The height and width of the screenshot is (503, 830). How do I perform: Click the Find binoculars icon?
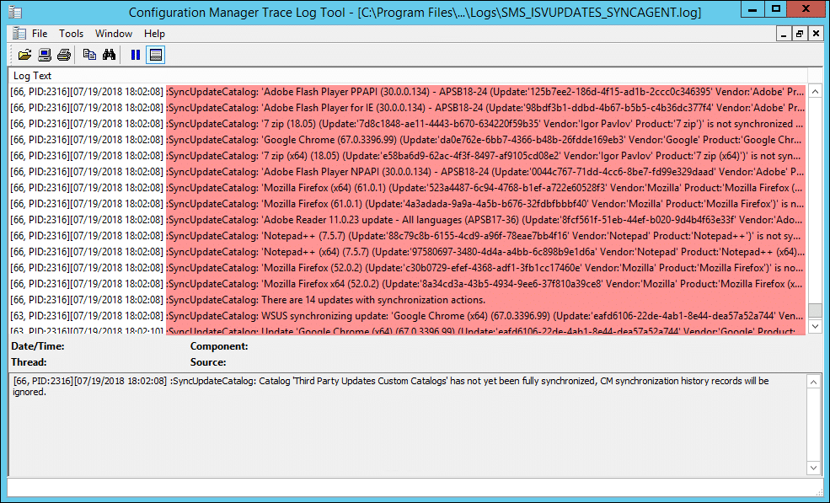click(x=109, y=55)
